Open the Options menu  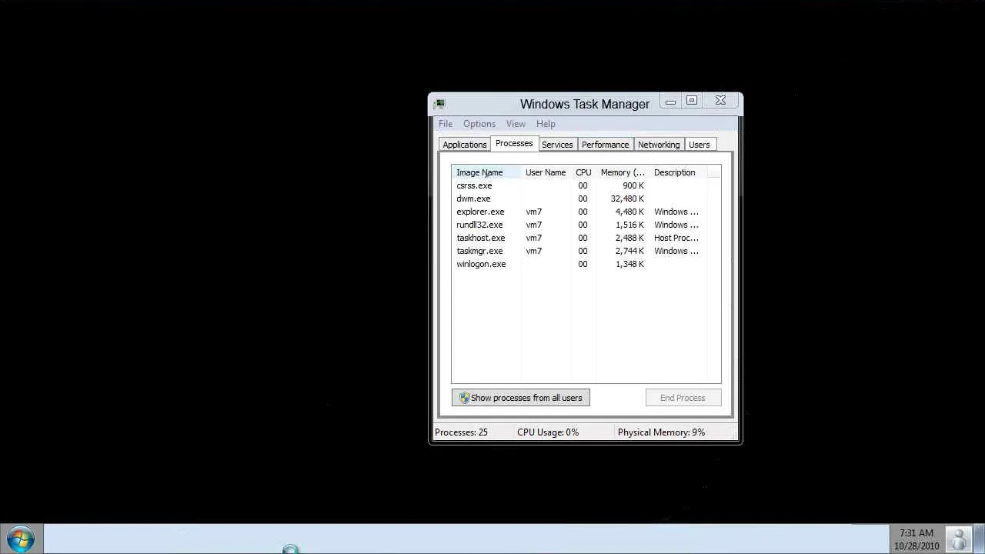[479, 124]
